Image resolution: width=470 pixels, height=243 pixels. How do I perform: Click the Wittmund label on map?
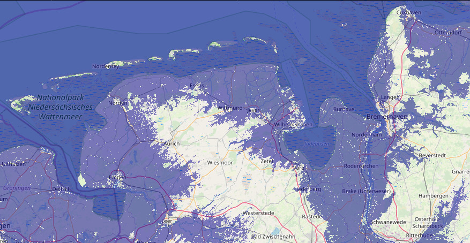[x=230, y=108]
